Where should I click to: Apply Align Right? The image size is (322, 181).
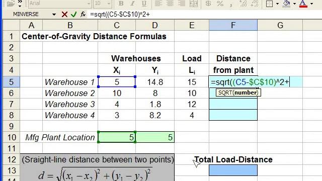pyautogui.click(x=182, y=4)
